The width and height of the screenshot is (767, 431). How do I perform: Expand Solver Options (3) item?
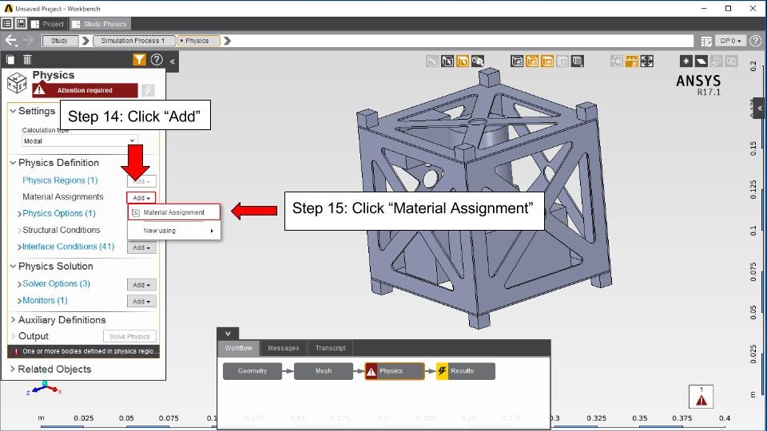point(19,284)
